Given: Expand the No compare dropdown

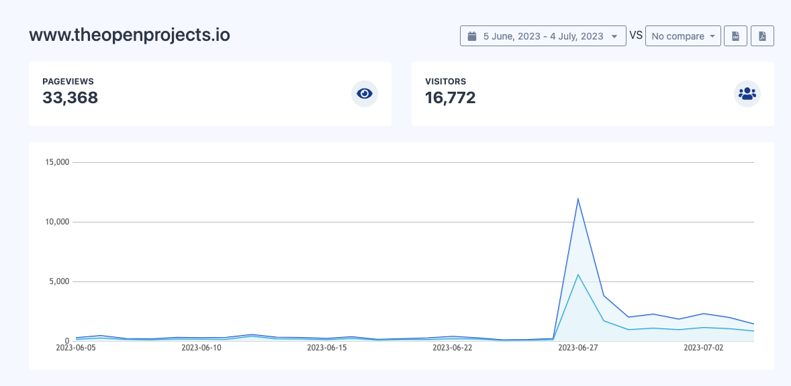Looking at the screenshot, I should (x=683, y=36).
